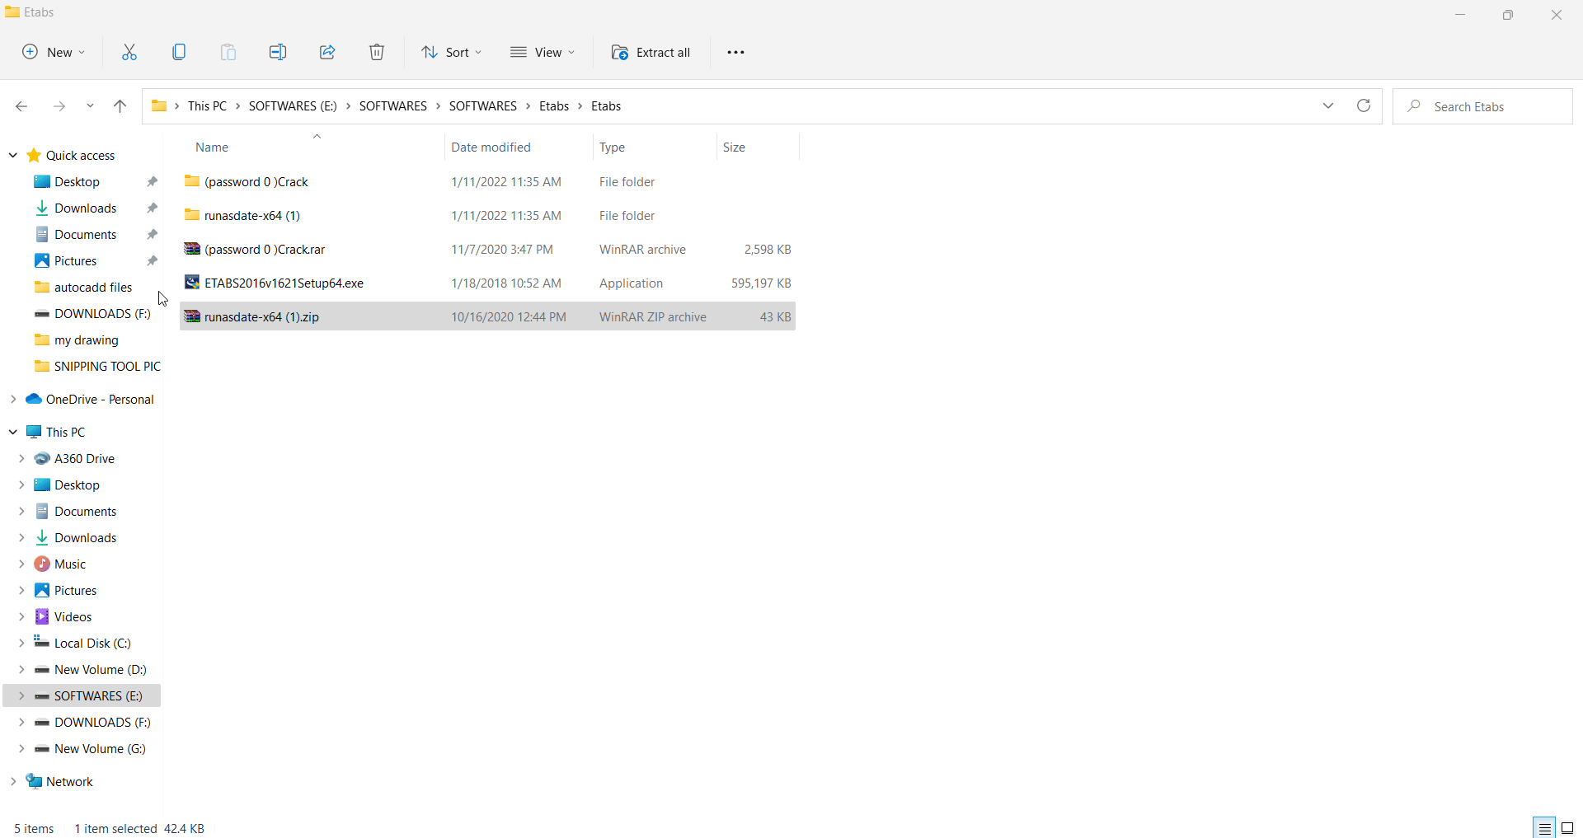Expand OneDrive - Personal node

click(x=13, y=399)
